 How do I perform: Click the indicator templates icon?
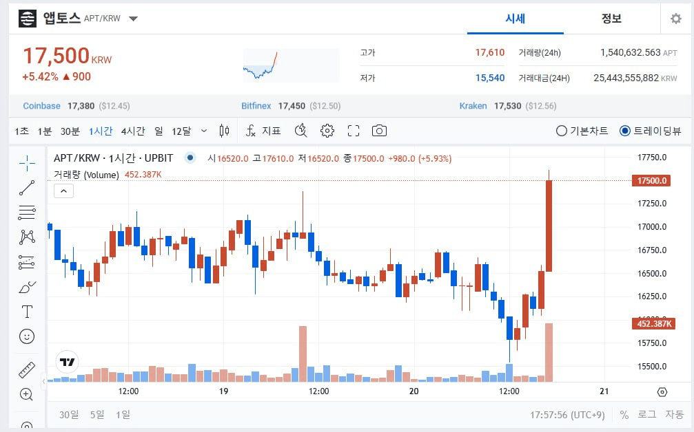301,131
